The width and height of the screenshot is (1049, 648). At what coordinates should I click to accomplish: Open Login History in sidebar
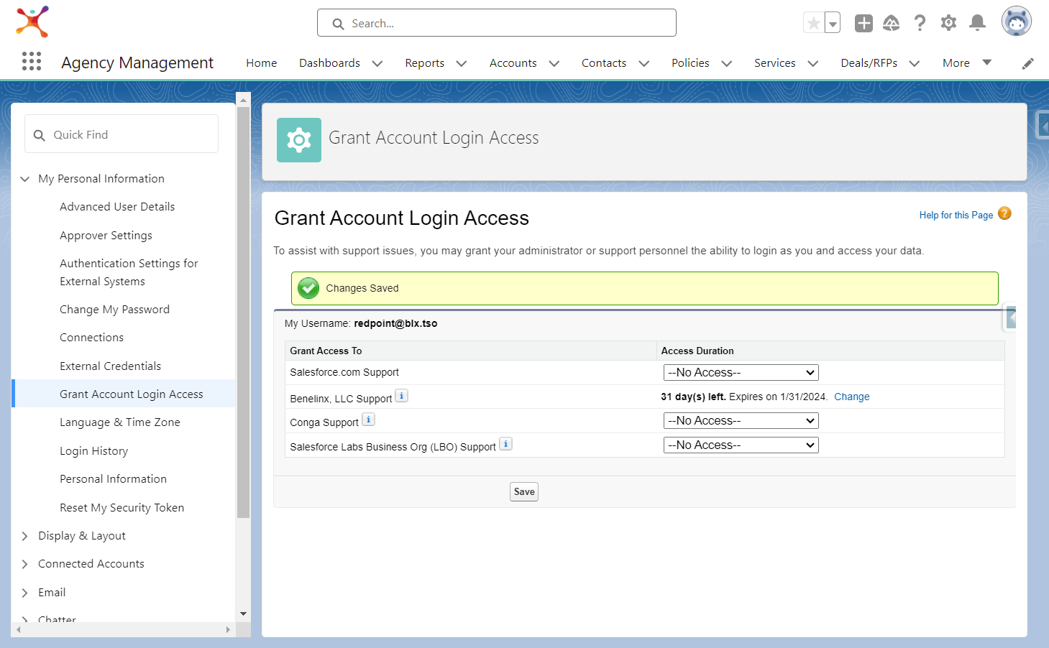[93, 451]
